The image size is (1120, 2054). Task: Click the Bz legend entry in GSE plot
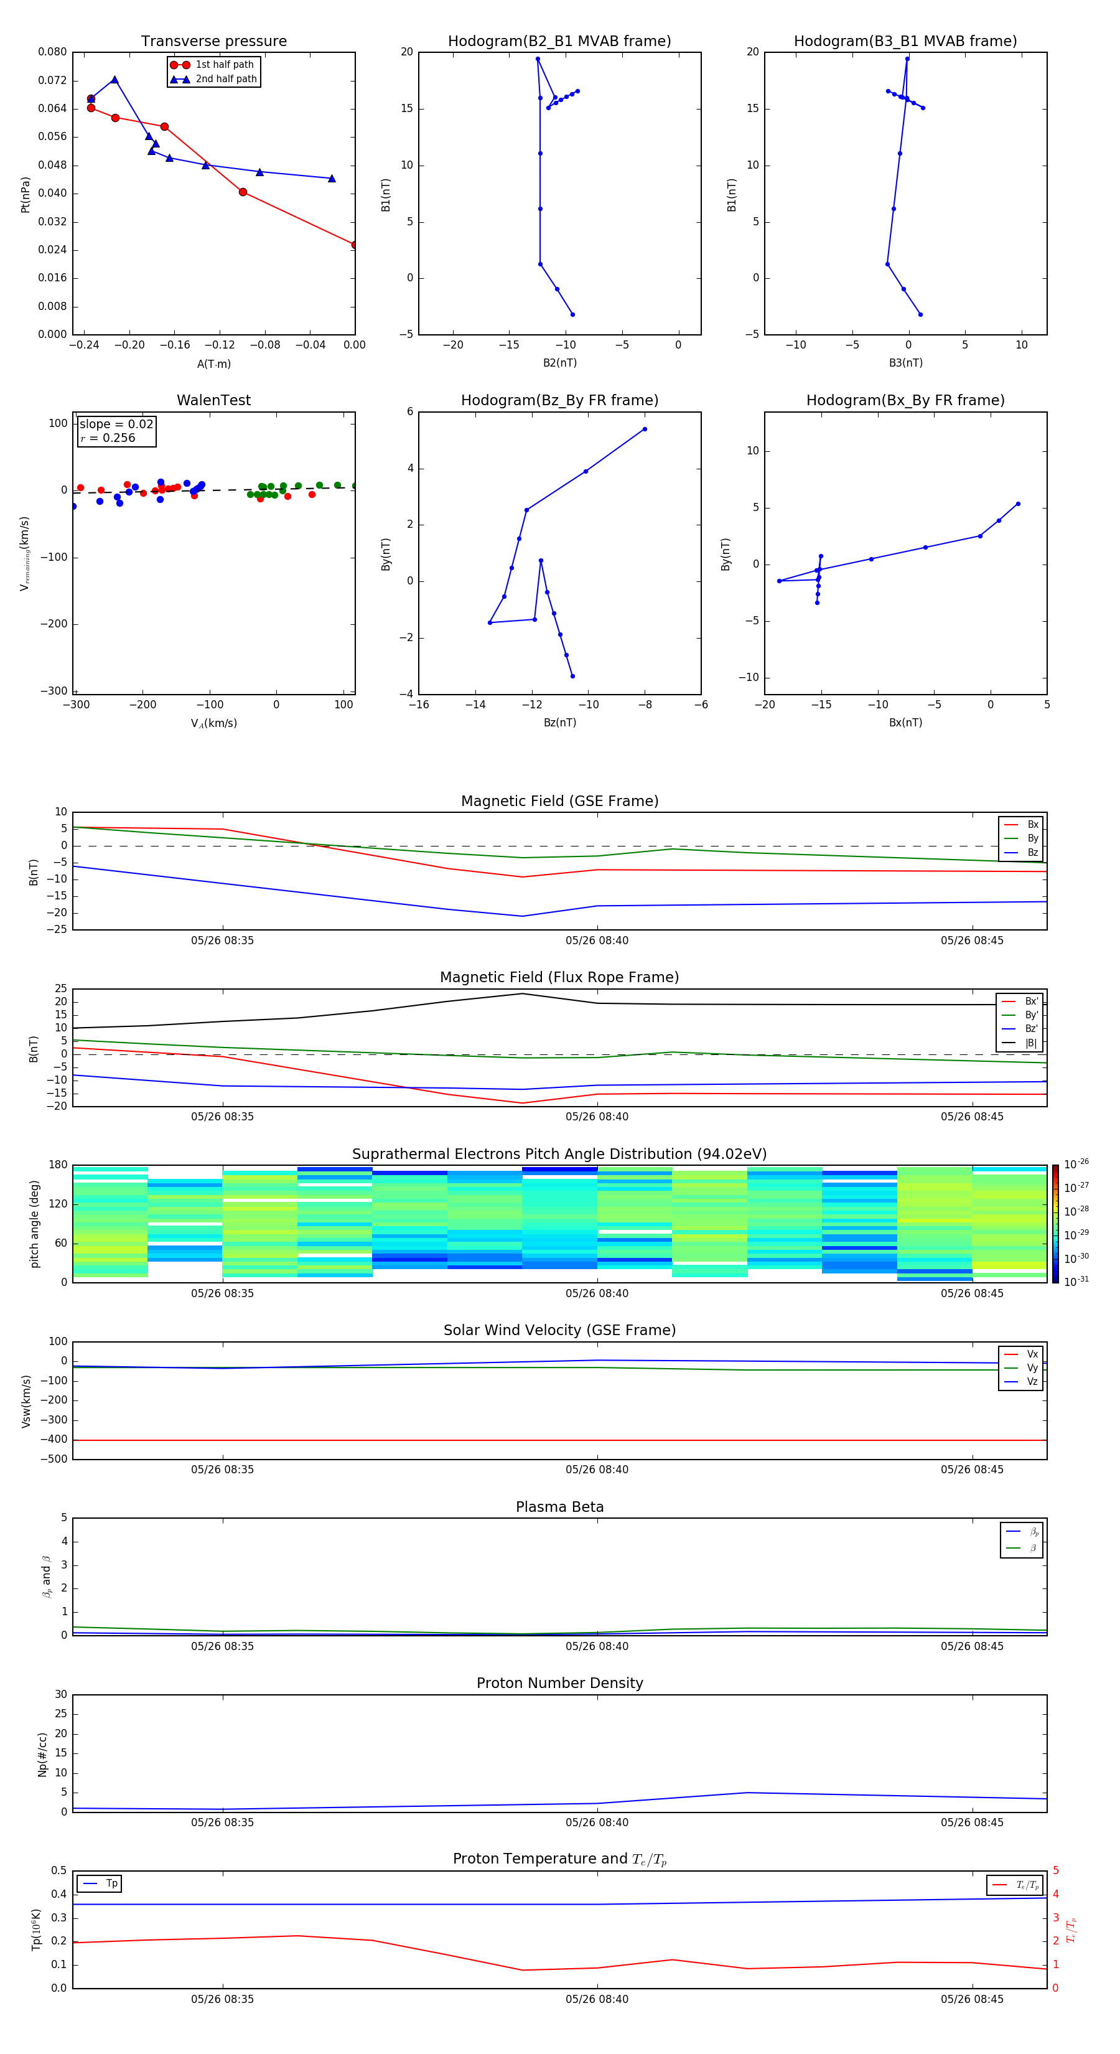click(1021, 852)
